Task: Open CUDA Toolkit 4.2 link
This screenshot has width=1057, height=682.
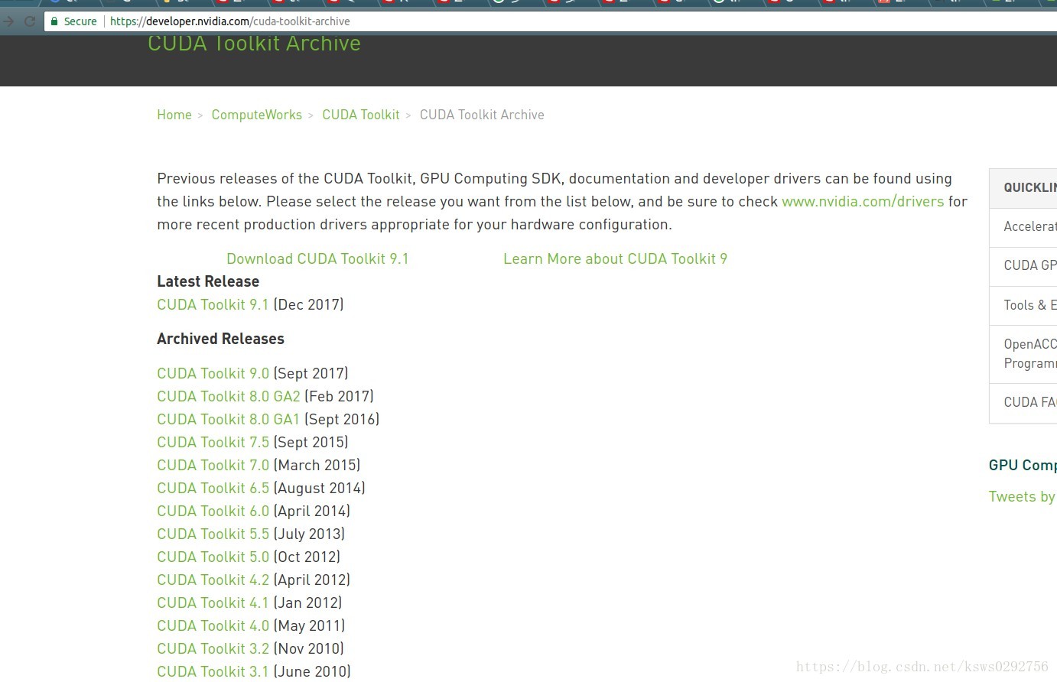Action: click(x=213, y=580)
